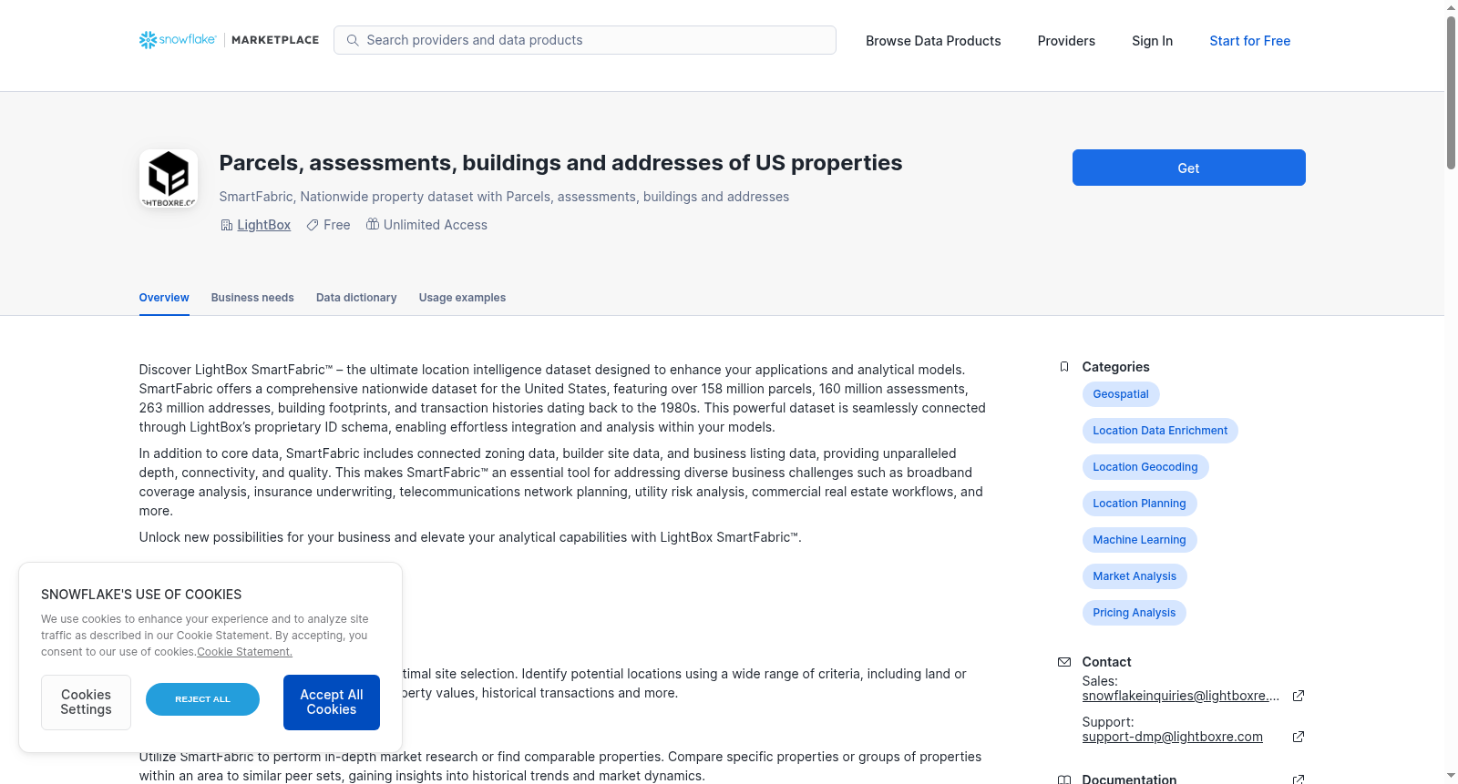Image resolution: width=1458 pixels, height=784 pixels.
Task: Select the Geospatial category tag
Action: click(x=1121, y=394)
